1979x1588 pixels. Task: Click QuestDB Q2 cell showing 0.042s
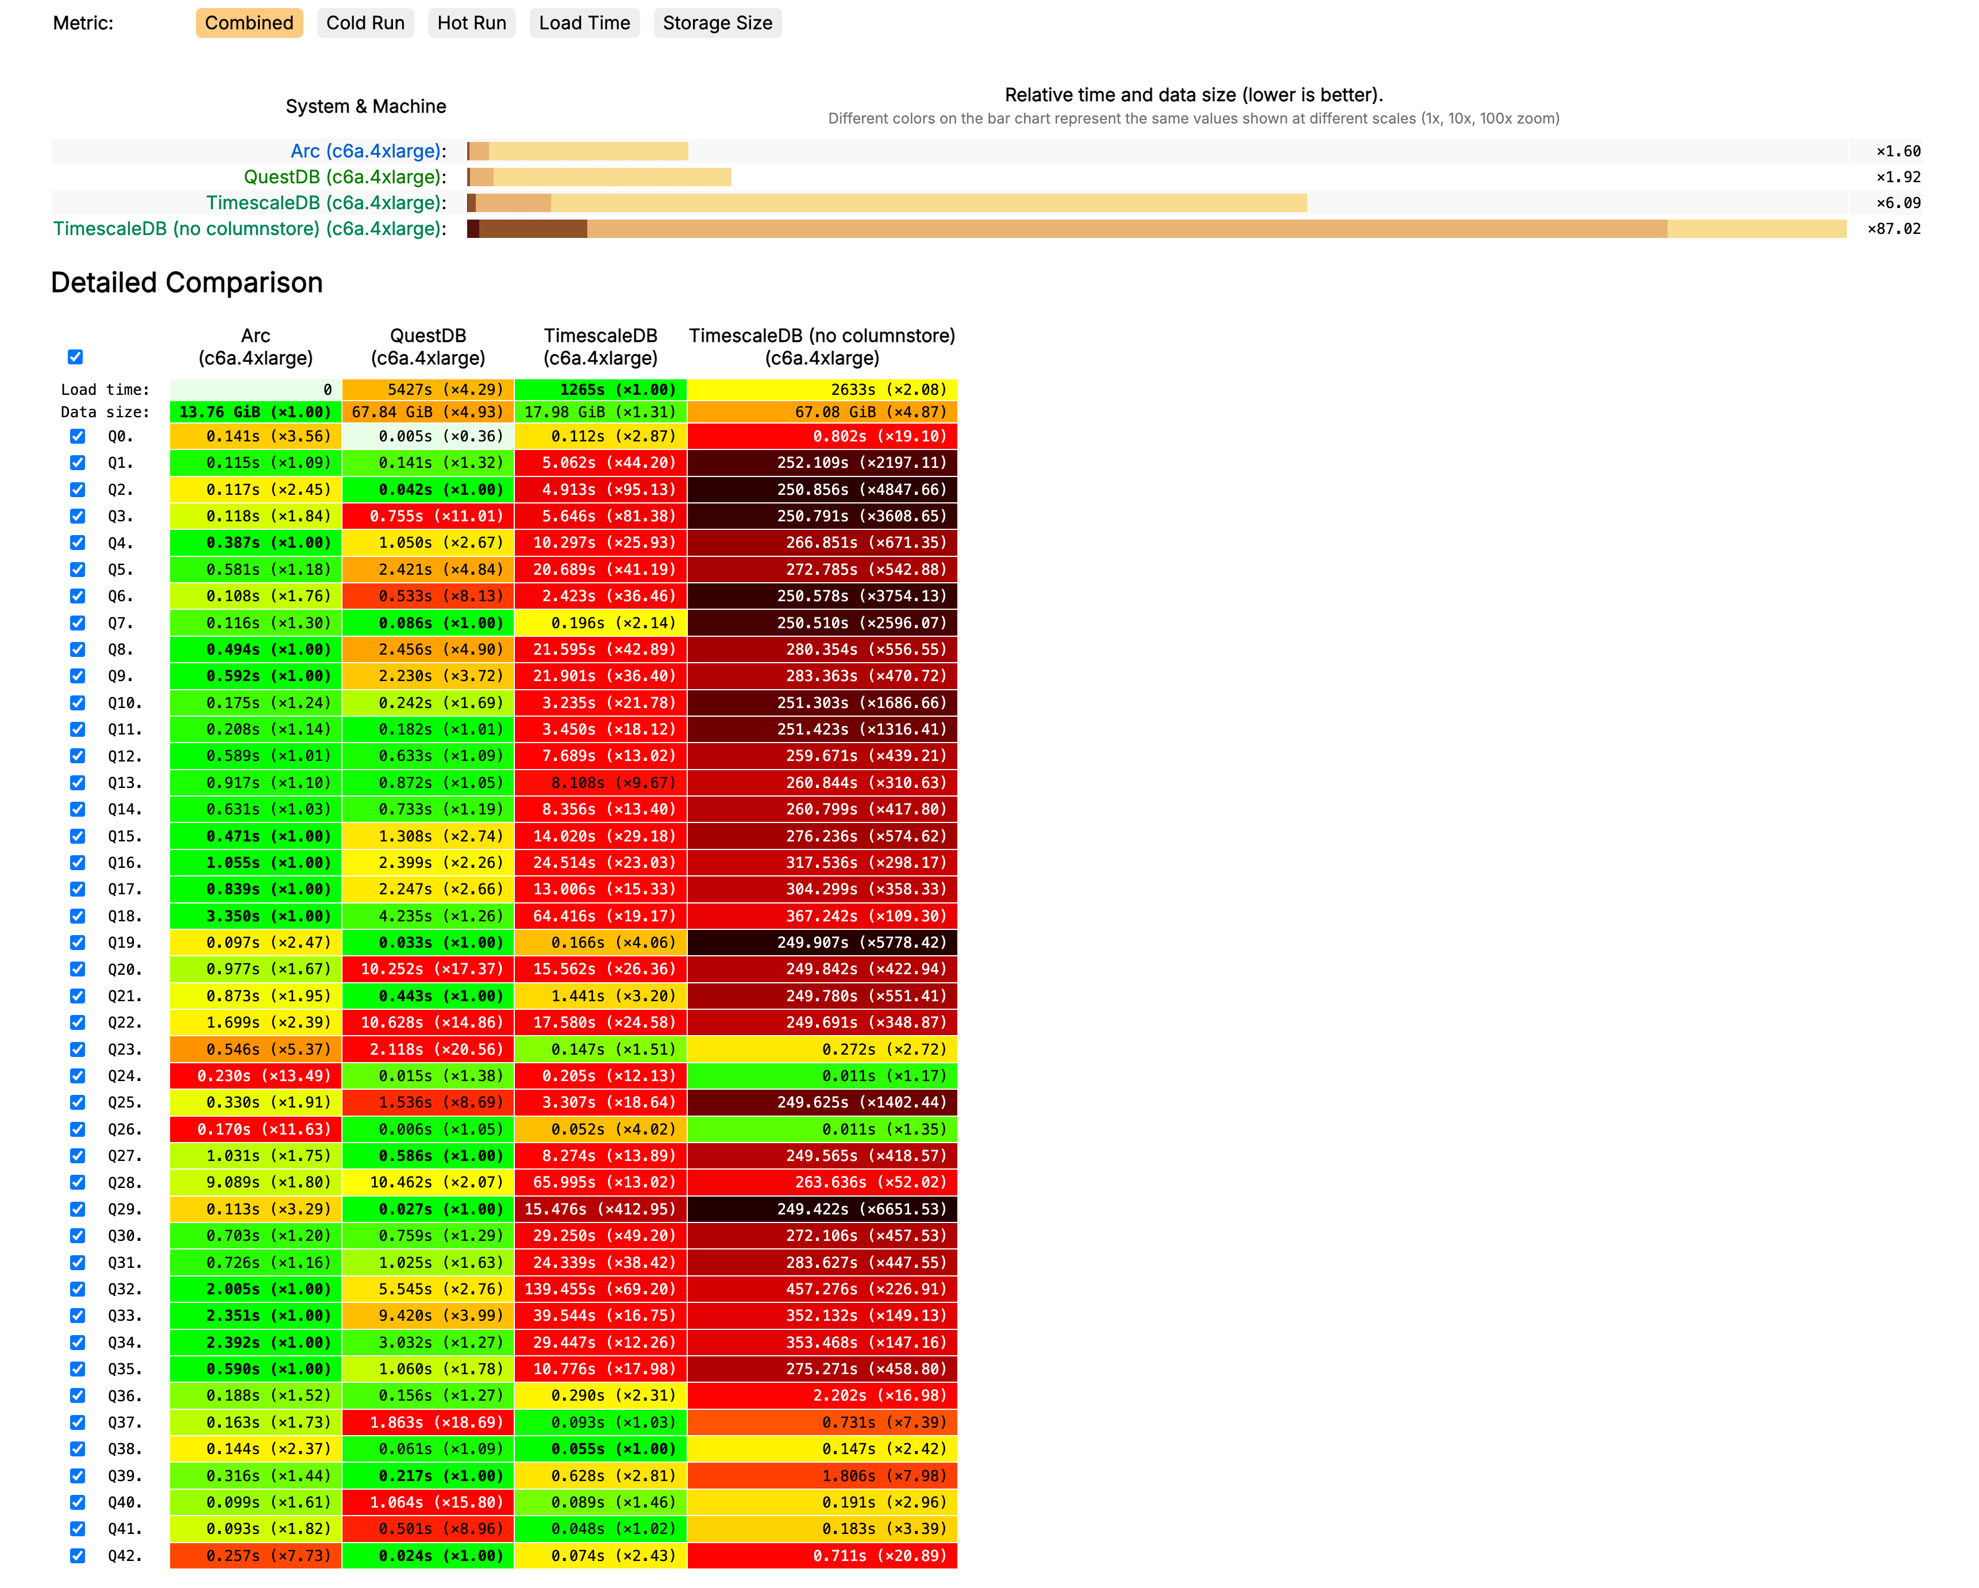coord(428,490)
